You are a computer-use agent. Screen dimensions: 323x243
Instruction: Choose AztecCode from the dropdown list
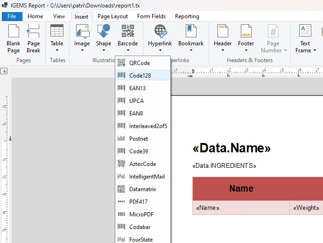tap(143, 164)
